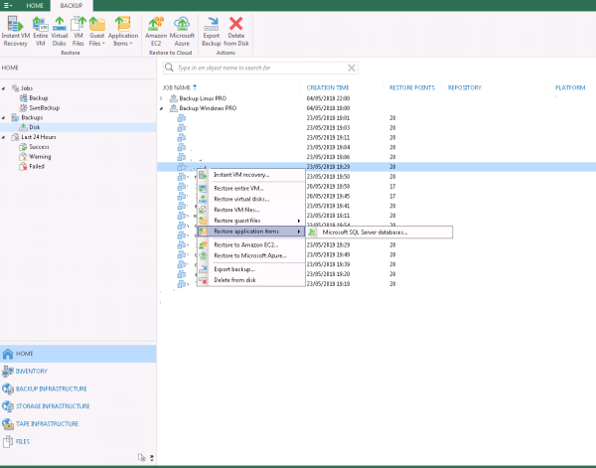Select the SureBackup node under Jobs
Viewport: 596px width, 468px height.
click(x=43, y=107)
